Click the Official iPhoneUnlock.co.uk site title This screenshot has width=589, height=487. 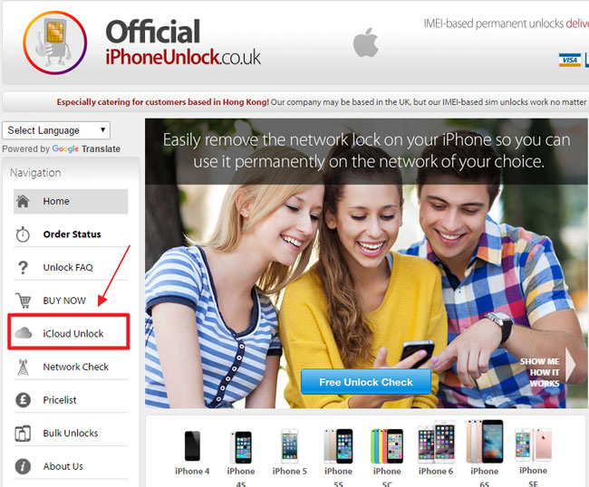click(x=183, y=43)
